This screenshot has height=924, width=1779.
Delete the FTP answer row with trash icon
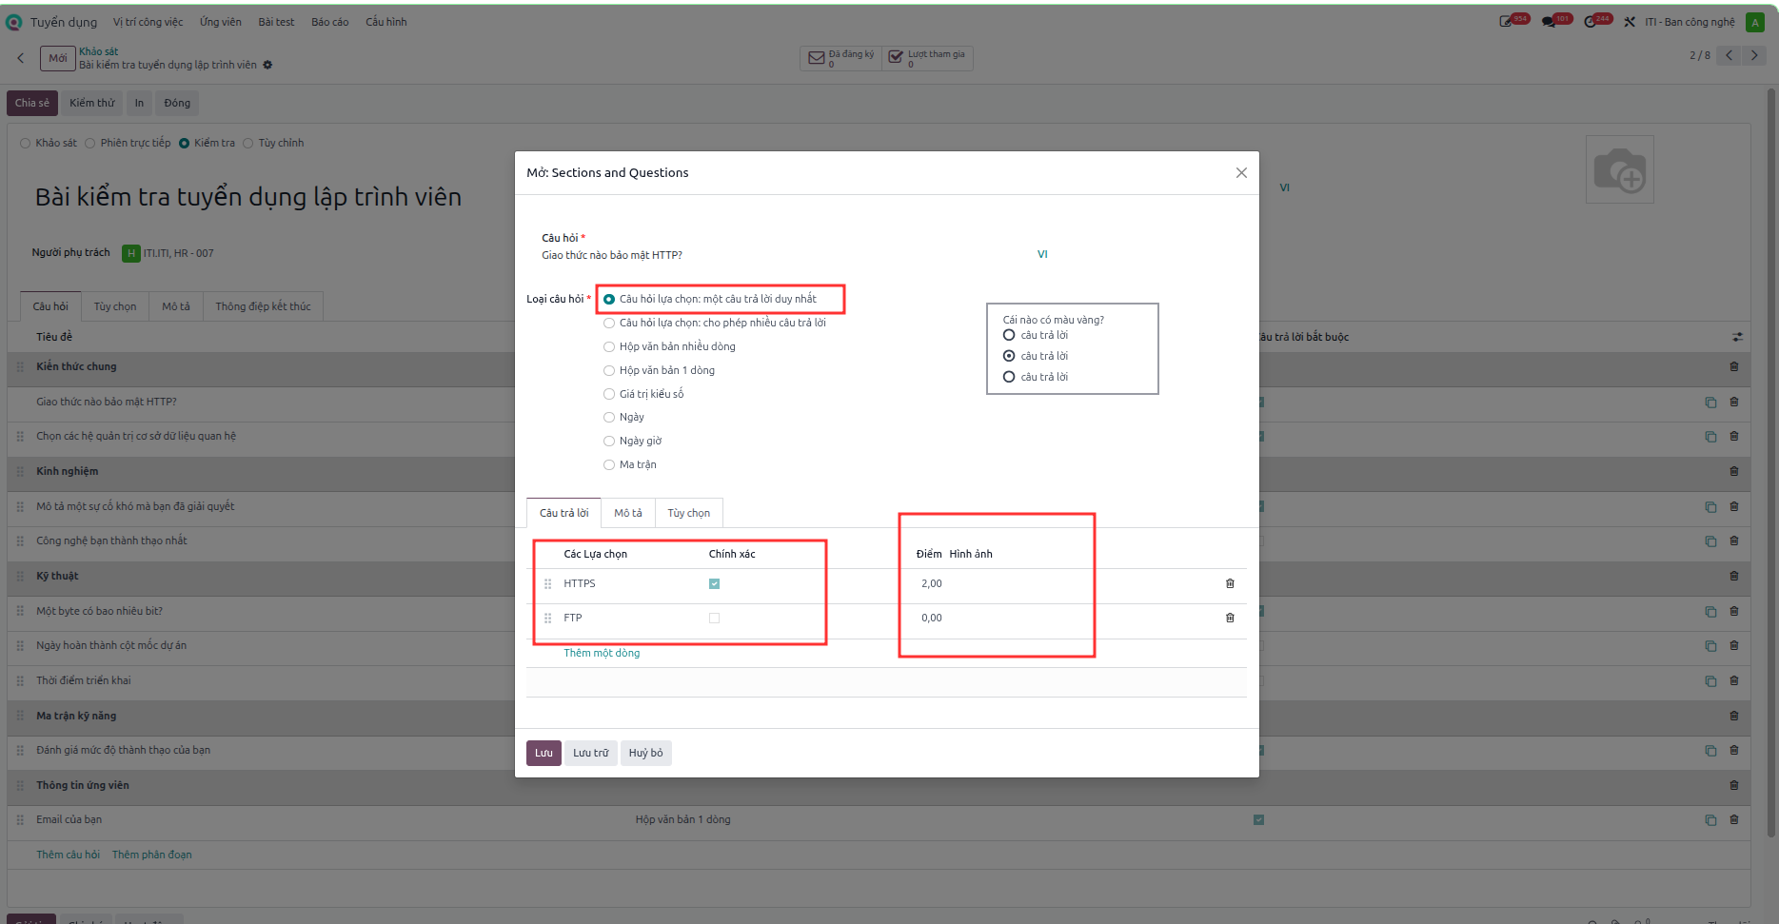pos(1230,618)
